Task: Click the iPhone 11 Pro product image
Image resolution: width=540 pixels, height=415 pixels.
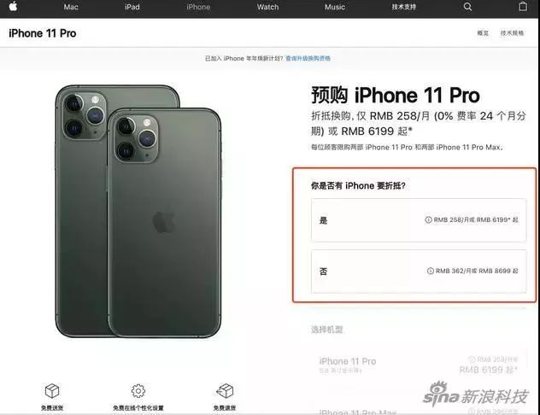Action: coord(138,211)
